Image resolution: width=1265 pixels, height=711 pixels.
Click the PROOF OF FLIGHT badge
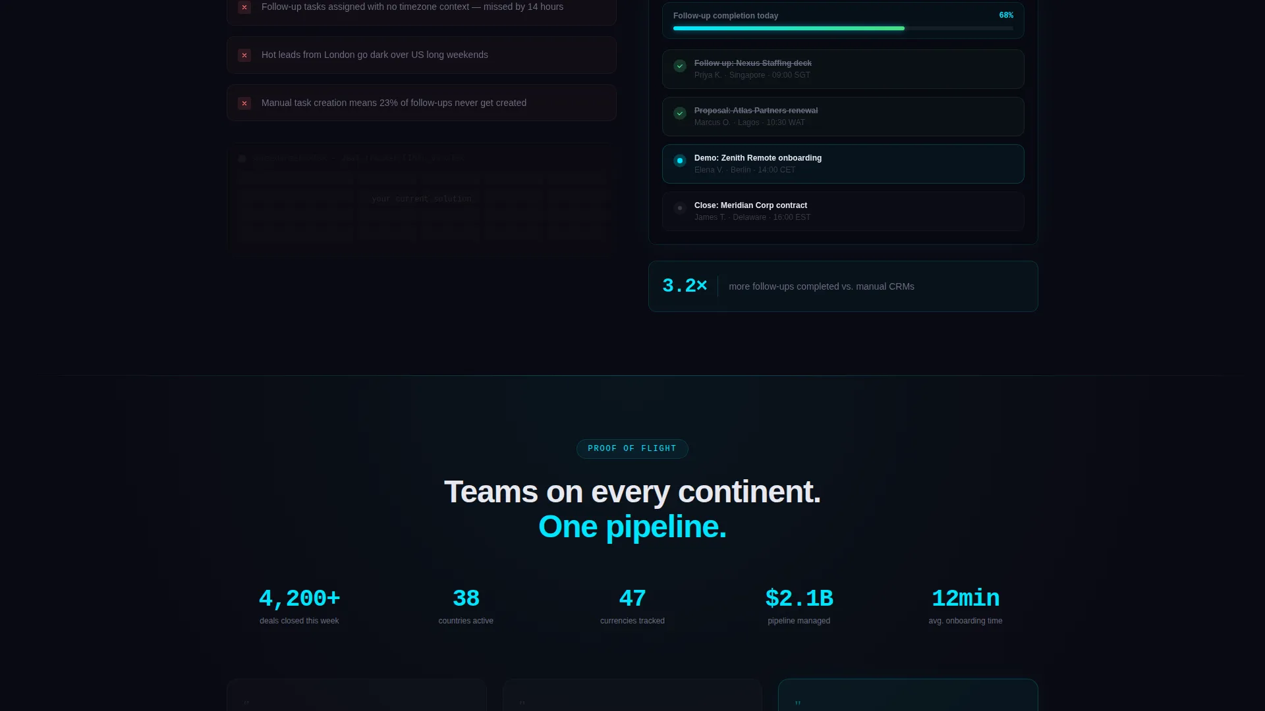(x=632, y=449)
